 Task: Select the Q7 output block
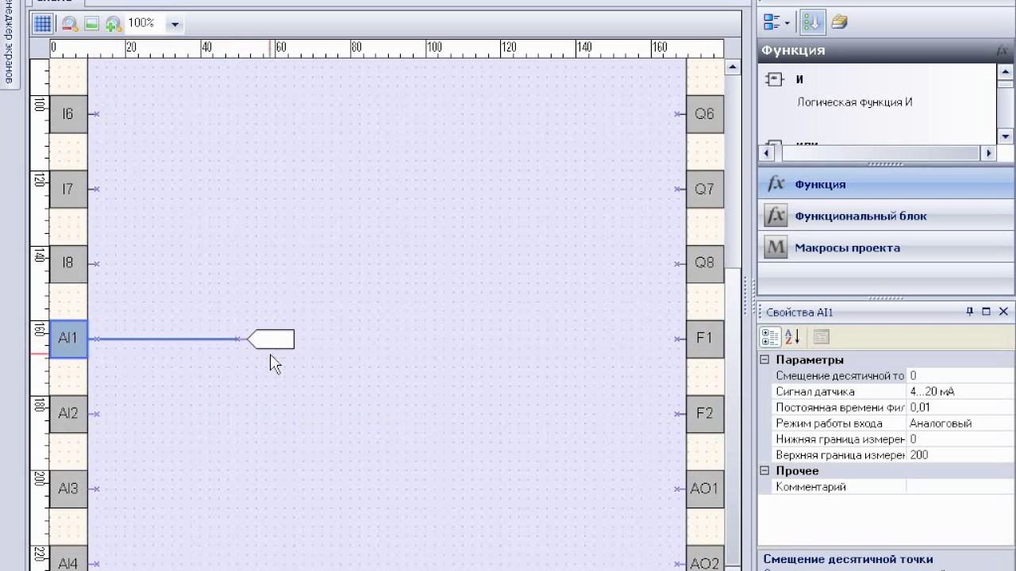[x=705, y=189]
